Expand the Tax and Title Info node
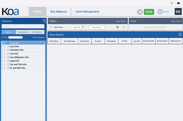 coord(5,64)
